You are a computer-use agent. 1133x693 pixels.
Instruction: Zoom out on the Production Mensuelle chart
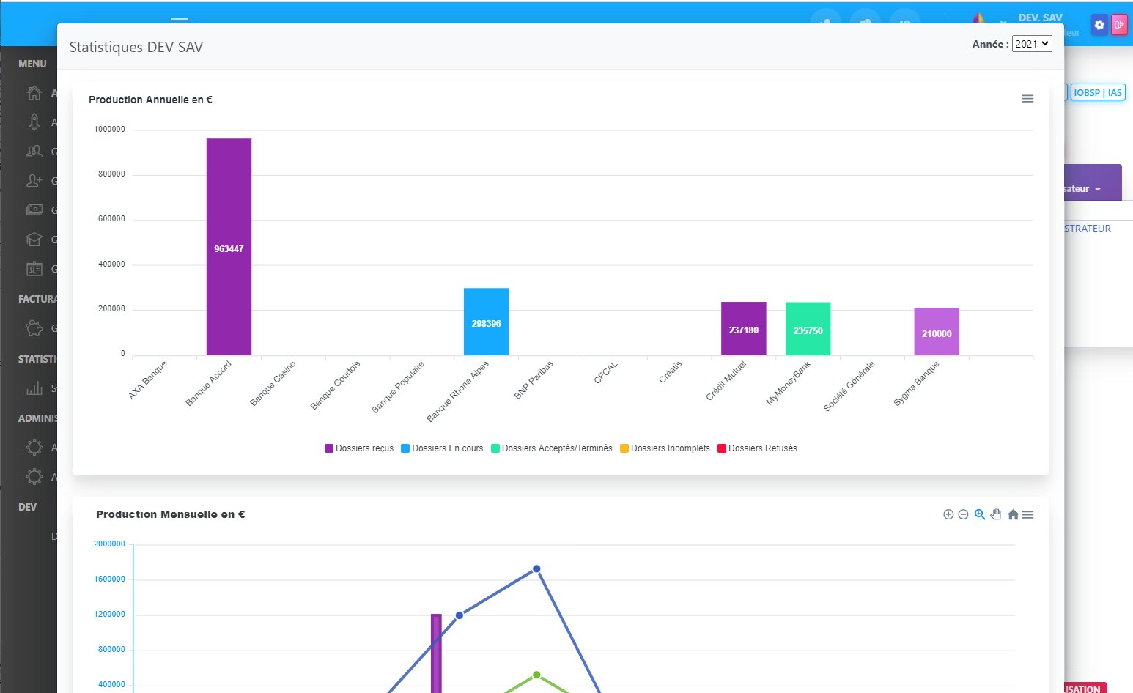pos(964,514)
